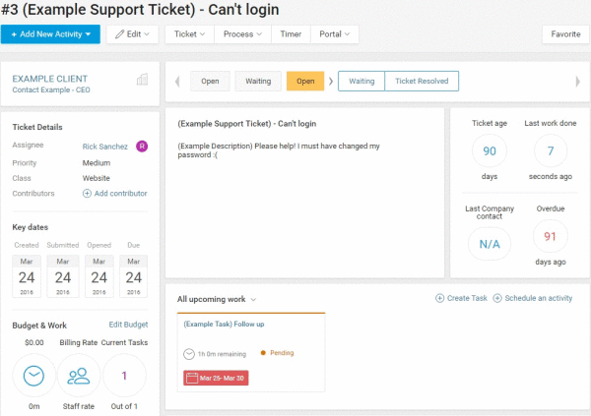Open the Edit Budget link
Viewport: 591px width, 416px height.
[127, 324]
